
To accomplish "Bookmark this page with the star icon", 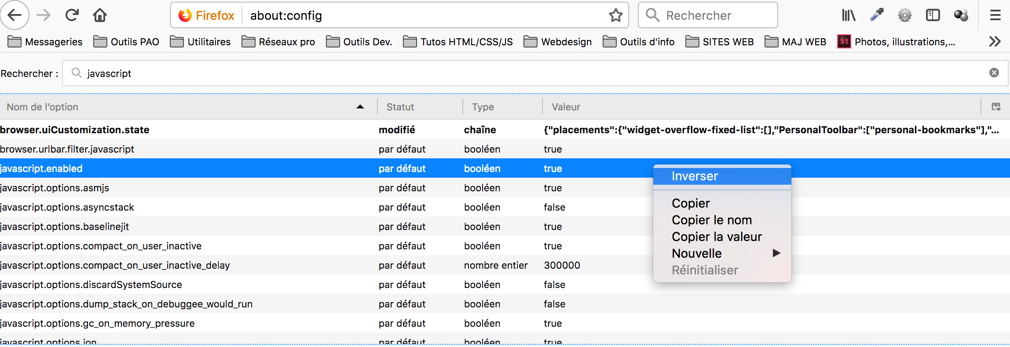I will coord(615,15).
